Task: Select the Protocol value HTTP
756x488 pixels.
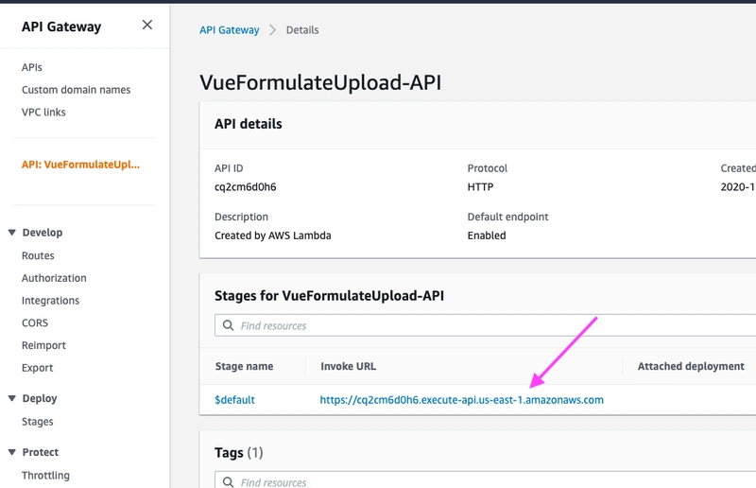Action: pyautogui.click(x=480, y=187)
